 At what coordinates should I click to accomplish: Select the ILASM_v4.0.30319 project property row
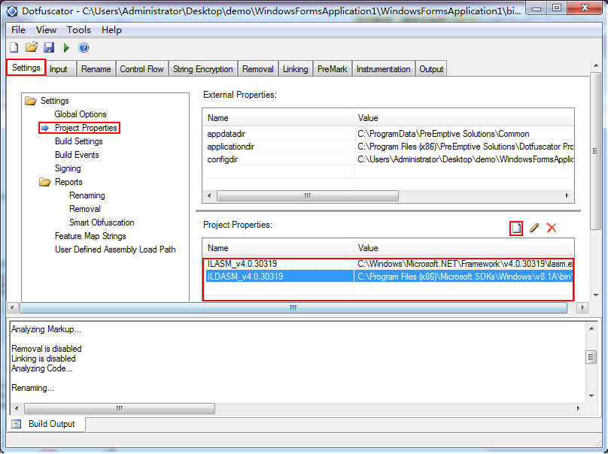coord(388,264)
